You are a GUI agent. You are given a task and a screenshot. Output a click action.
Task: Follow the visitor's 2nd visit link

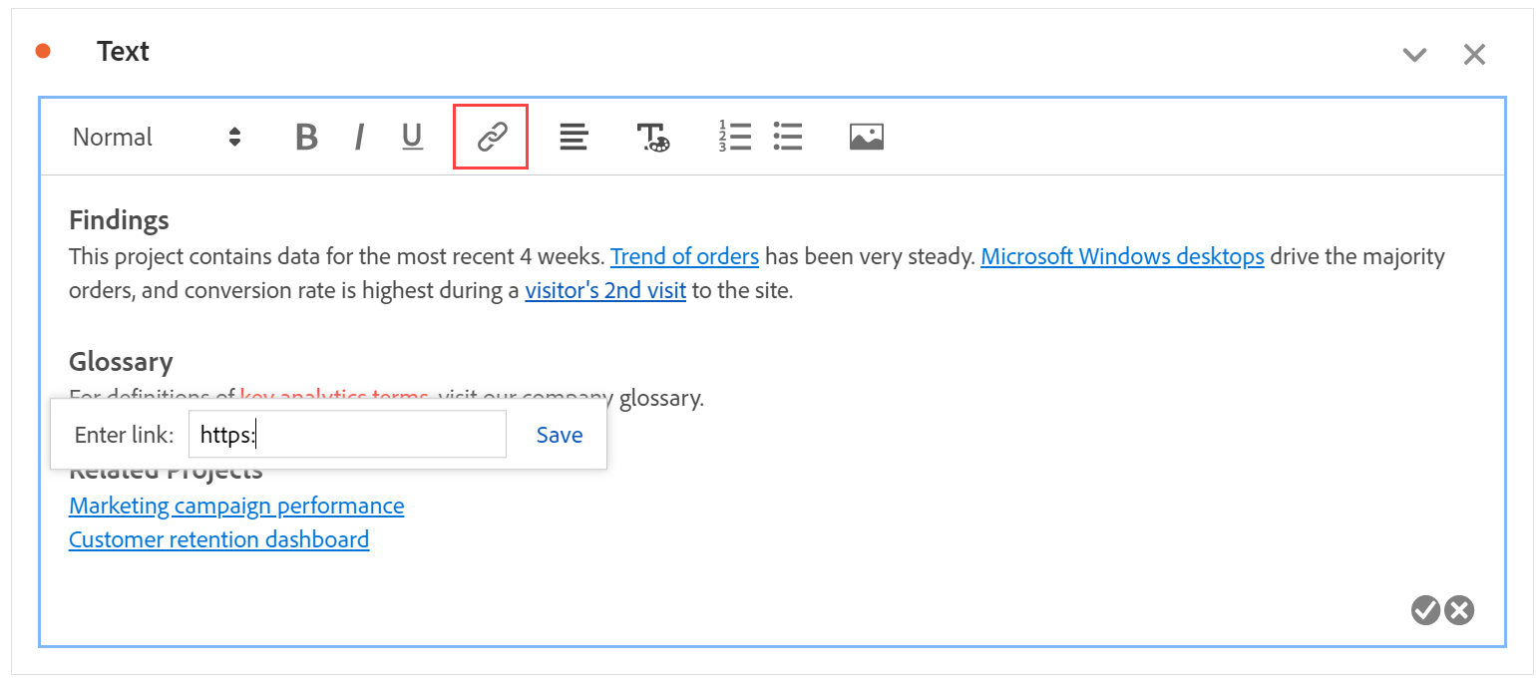605,292
